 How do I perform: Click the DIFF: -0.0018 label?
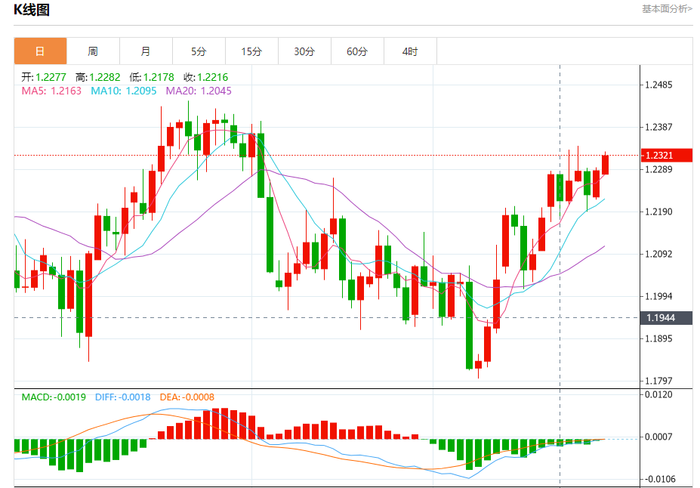(x=123, y=397)
